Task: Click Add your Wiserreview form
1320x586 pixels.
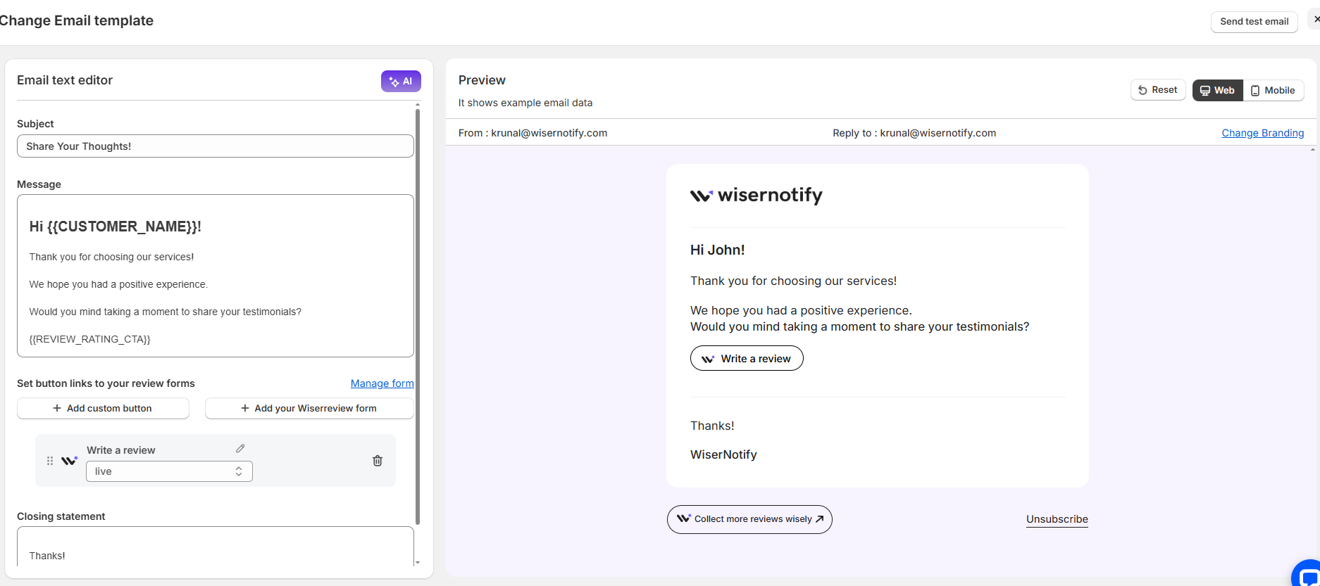Action: (309, 408)
